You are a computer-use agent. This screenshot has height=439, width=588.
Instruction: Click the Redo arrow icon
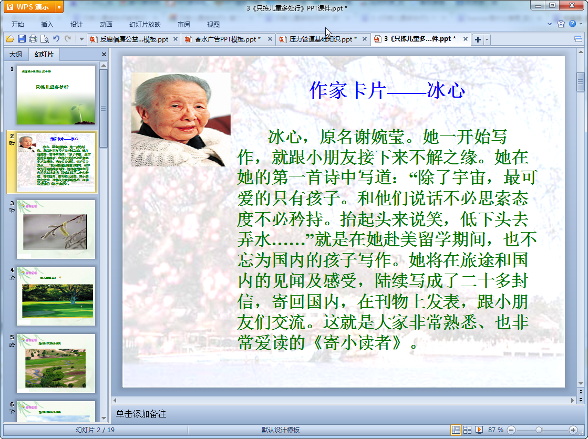pyautogui.click(x=68, y=39)
